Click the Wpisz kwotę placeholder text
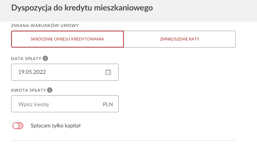The image size is (257, 149). click(34, 104)
